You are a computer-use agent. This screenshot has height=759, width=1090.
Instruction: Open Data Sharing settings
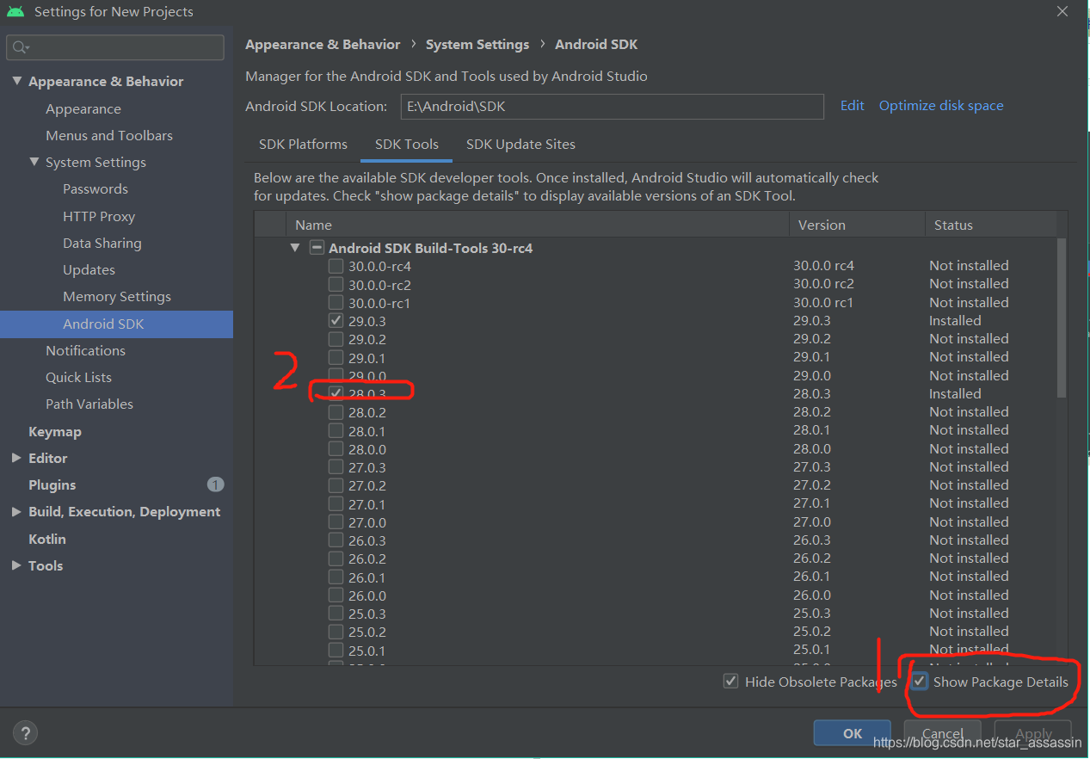102,243
